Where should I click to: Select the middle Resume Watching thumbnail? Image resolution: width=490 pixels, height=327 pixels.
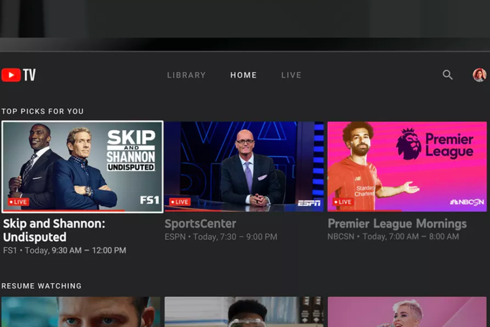pos(244,312)
